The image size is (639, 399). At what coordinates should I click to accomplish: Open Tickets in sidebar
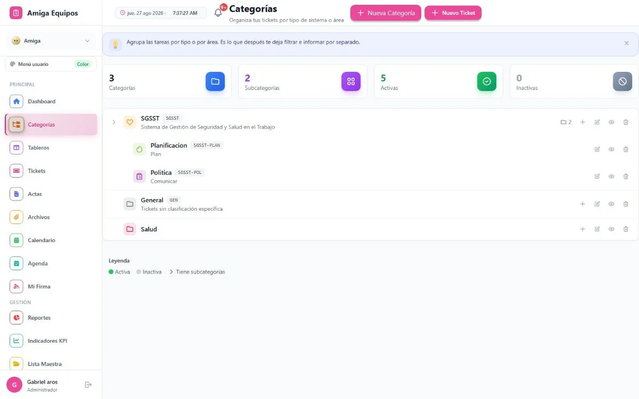51,171
